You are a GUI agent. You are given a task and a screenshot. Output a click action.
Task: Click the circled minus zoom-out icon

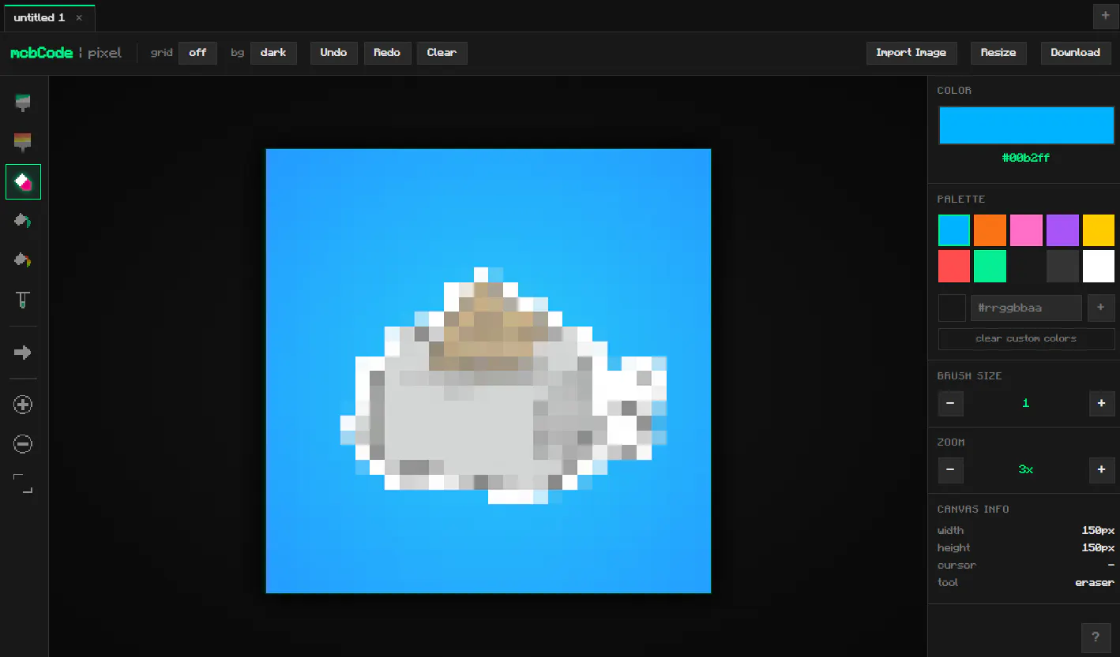[23, 444]
